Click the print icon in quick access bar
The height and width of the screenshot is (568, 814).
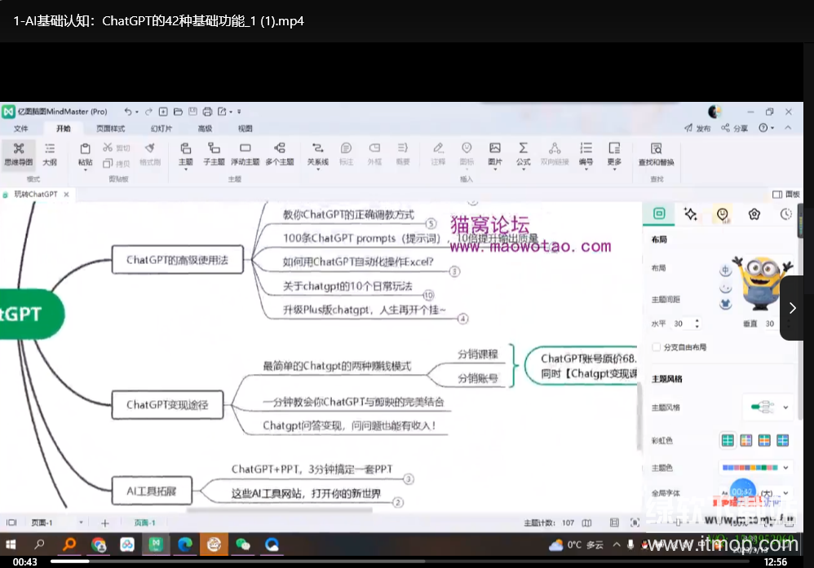207,112
